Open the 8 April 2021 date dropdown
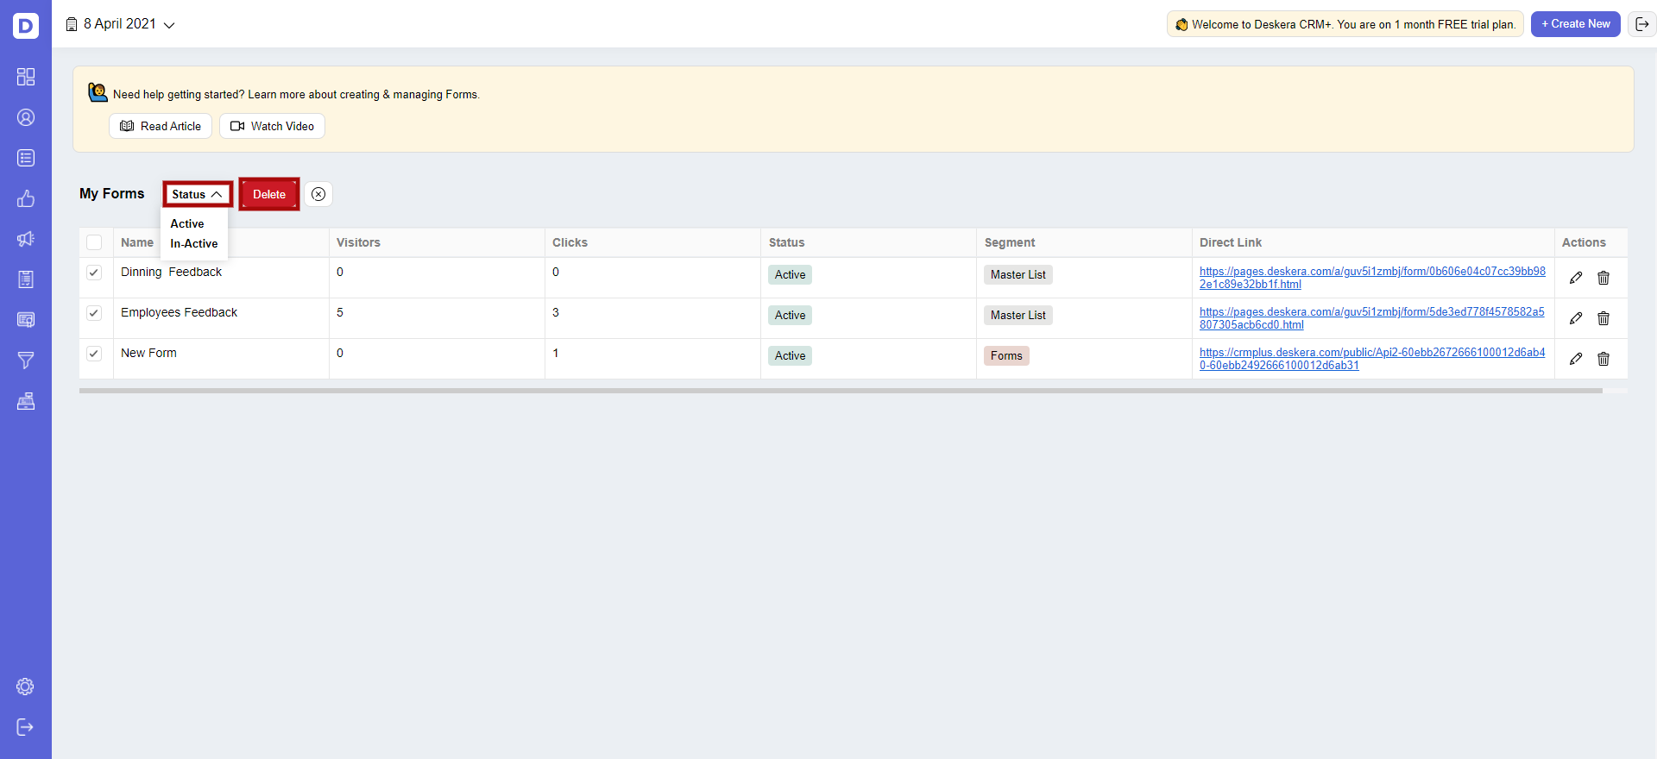 pos(121,24)
